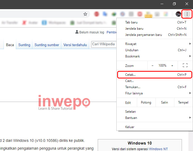The width and height of the screenshot is (193, 151).
Task: Select Keluar to quit Chrome
Action: click(154, 127)
